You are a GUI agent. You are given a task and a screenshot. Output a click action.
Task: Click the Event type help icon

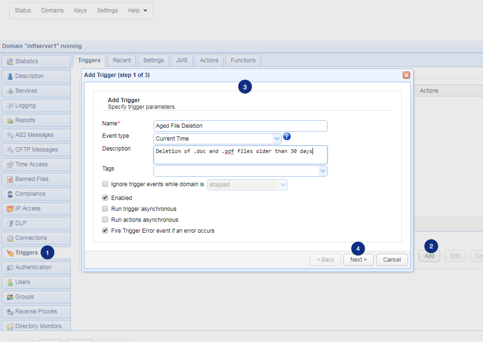coord(286,137)
